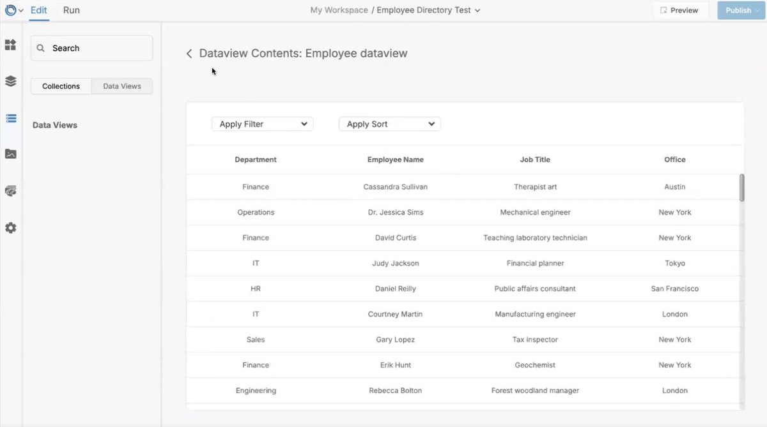The image size is (767, 427).
Task: Select the Courtney Martin cell
Action: click(x=396, y=315)
